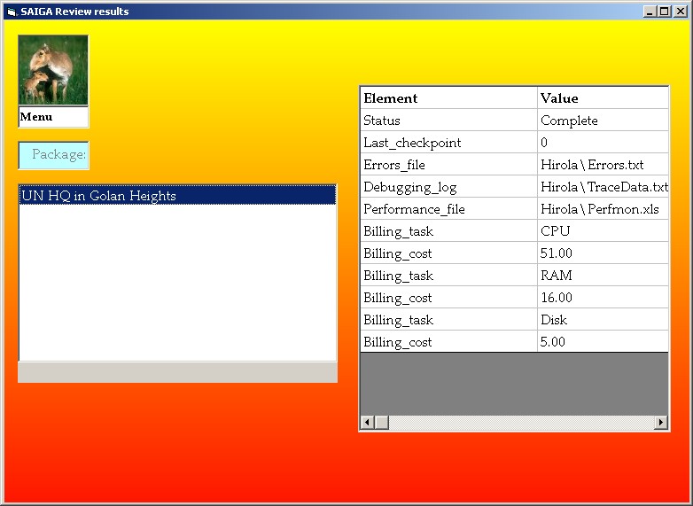This screenshot has width=693, height=506.
Task: Click the RAM billing task value
Action: coord(603,276)
